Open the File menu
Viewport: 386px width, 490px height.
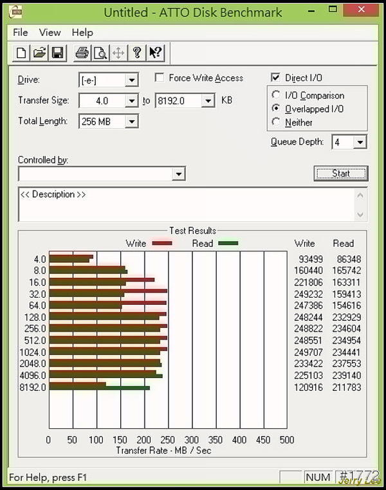pyautogui.click(x=21, y=33)
